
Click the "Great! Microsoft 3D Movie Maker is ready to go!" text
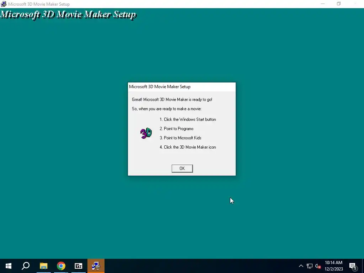click(x=172, y=100)
